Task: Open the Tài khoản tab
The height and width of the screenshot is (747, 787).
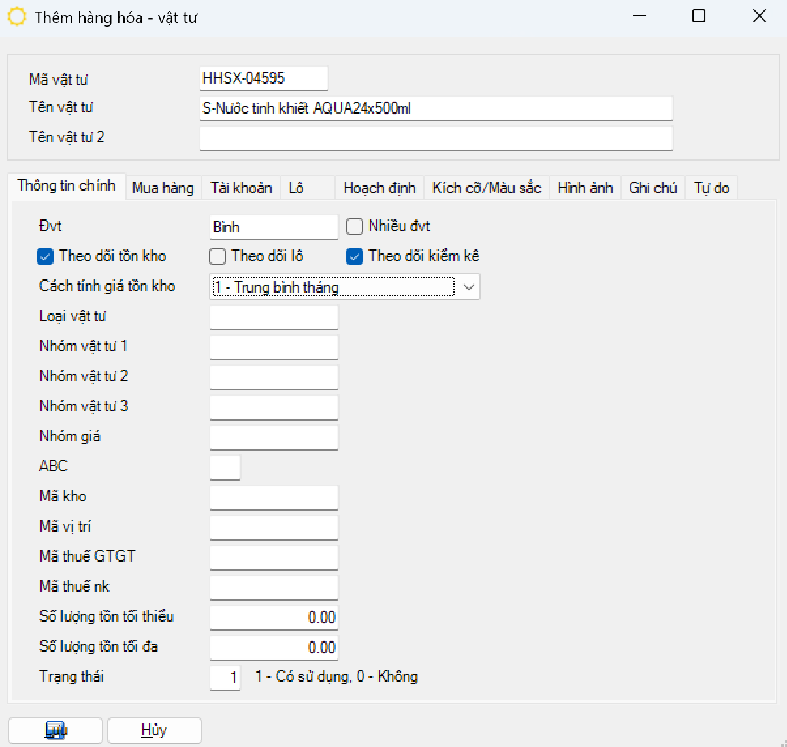Action: [241, 188]
